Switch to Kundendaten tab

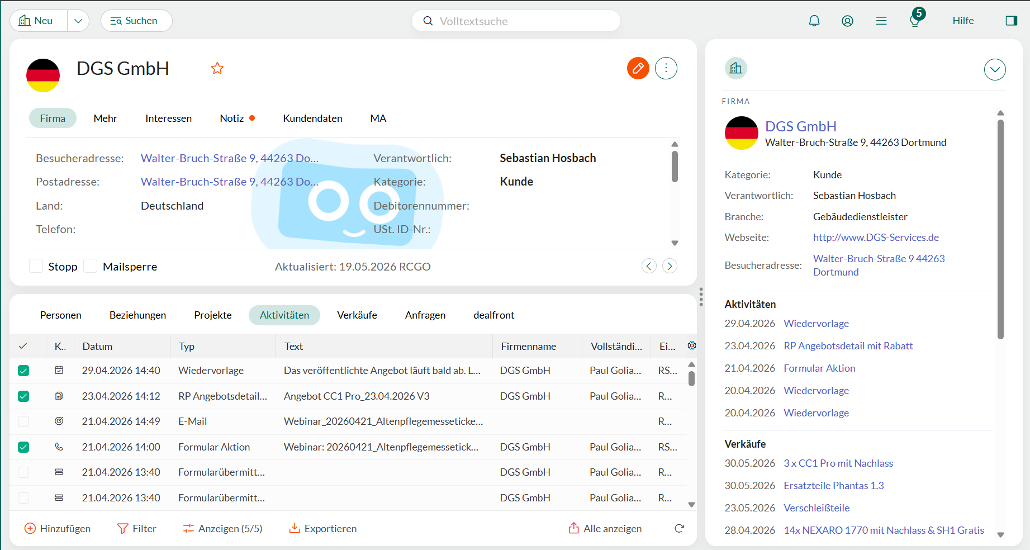(x=312, y=118)
